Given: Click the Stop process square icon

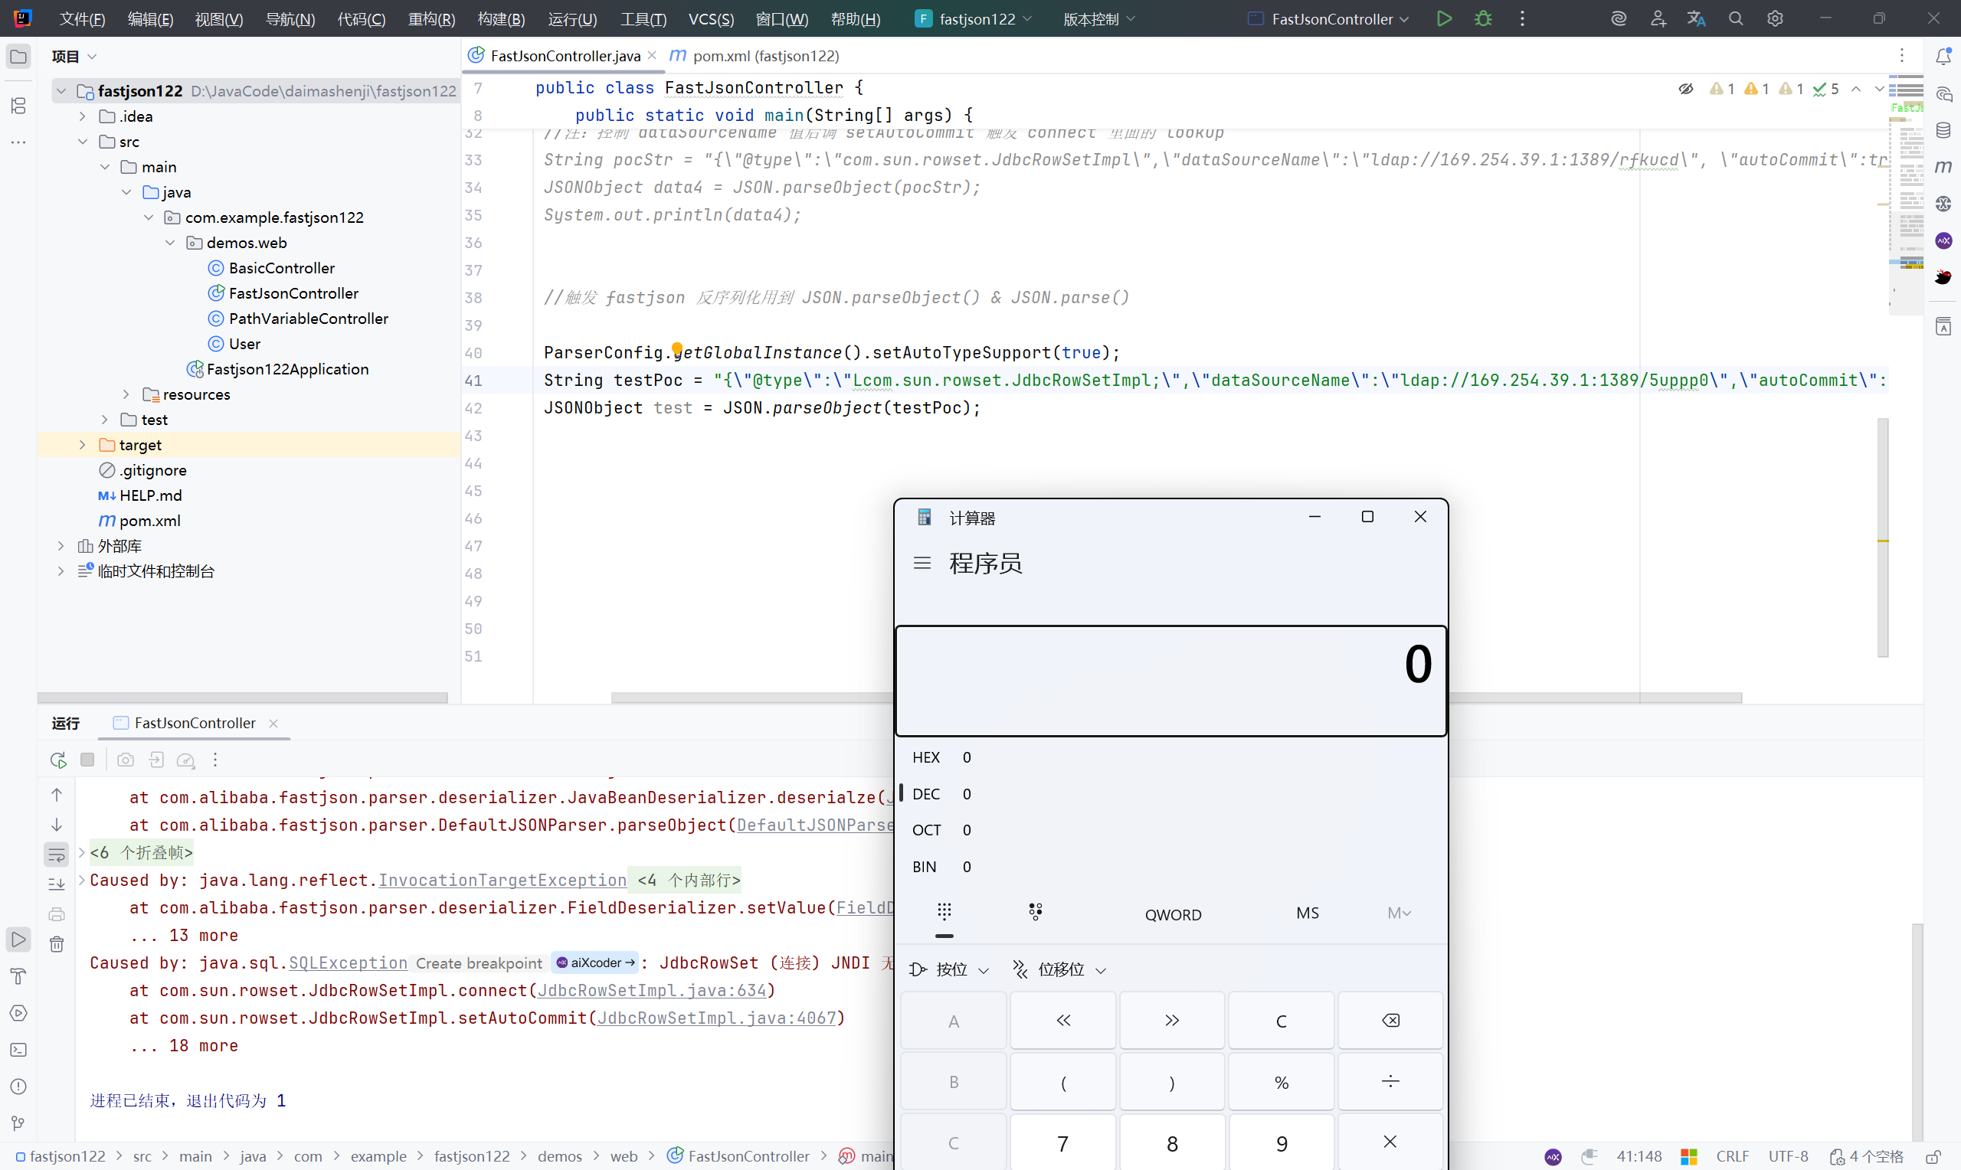Looking at the screenshot, I should coord(87,760).
